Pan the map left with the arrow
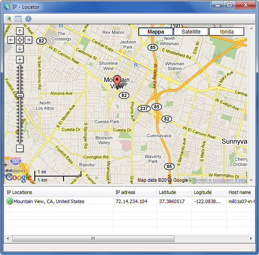This screenshot has width=259, height=255. pos(11,40)
